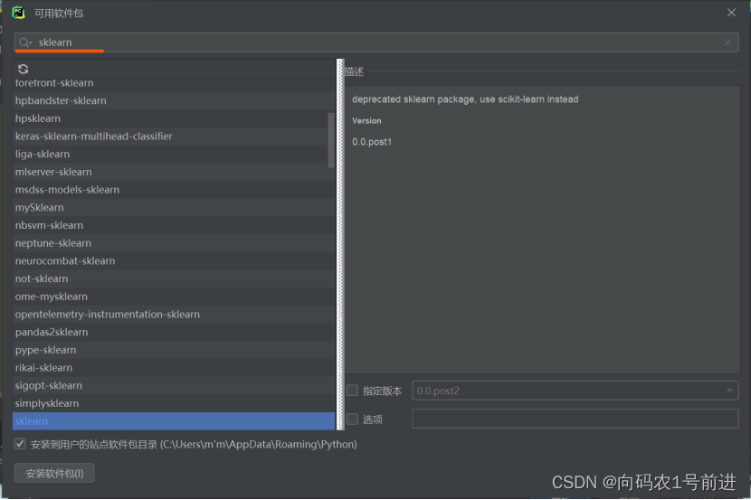
Task: Select hpsklearn package
Action: (x=174, y=118)
